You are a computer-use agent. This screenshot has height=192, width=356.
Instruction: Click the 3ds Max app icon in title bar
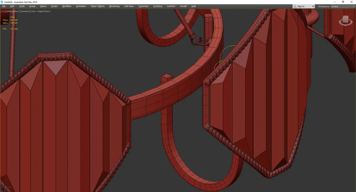[2, 2]
